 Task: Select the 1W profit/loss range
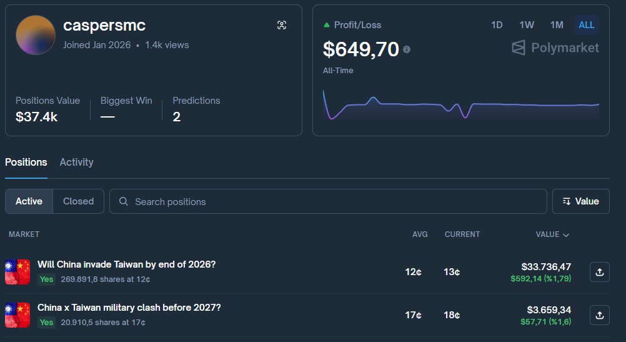pos(527,25)
